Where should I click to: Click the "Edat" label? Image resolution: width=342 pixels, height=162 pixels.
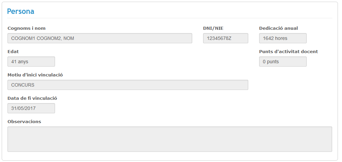click(13, 52)
